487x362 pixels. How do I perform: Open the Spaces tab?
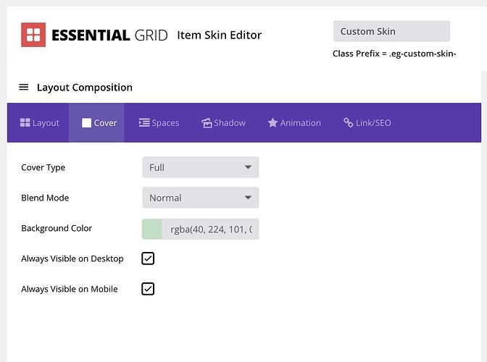159,122
